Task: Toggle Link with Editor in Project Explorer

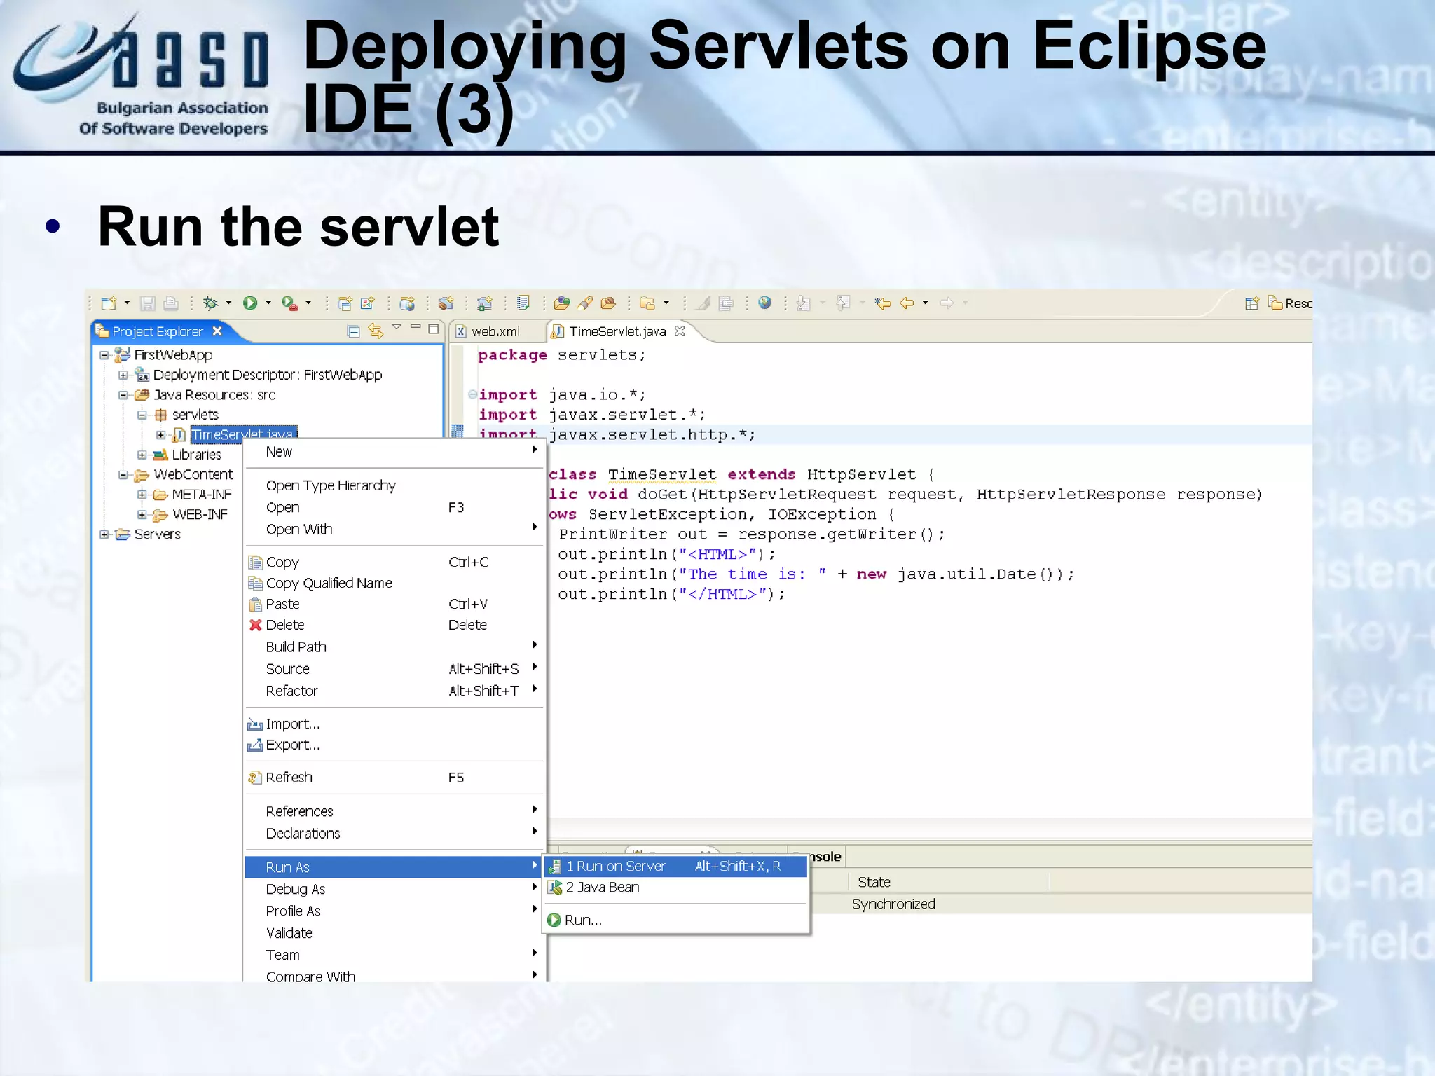Action: [376, 331]
